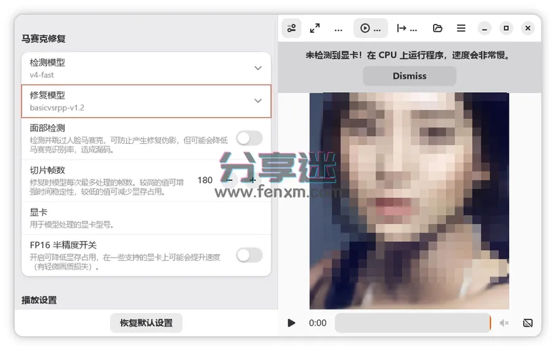Screen dimensions: 556x351
Task: Select the 显卡 device row
Action: 146,218
